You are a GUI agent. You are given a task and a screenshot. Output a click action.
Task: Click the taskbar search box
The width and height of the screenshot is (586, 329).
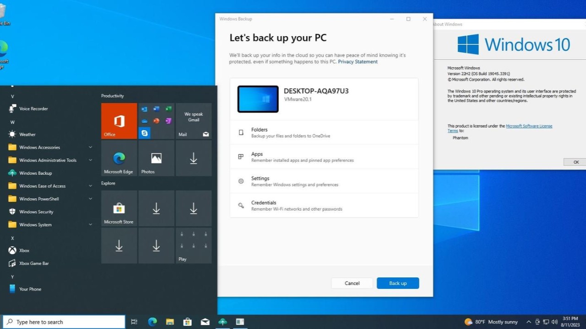(64, 322)
